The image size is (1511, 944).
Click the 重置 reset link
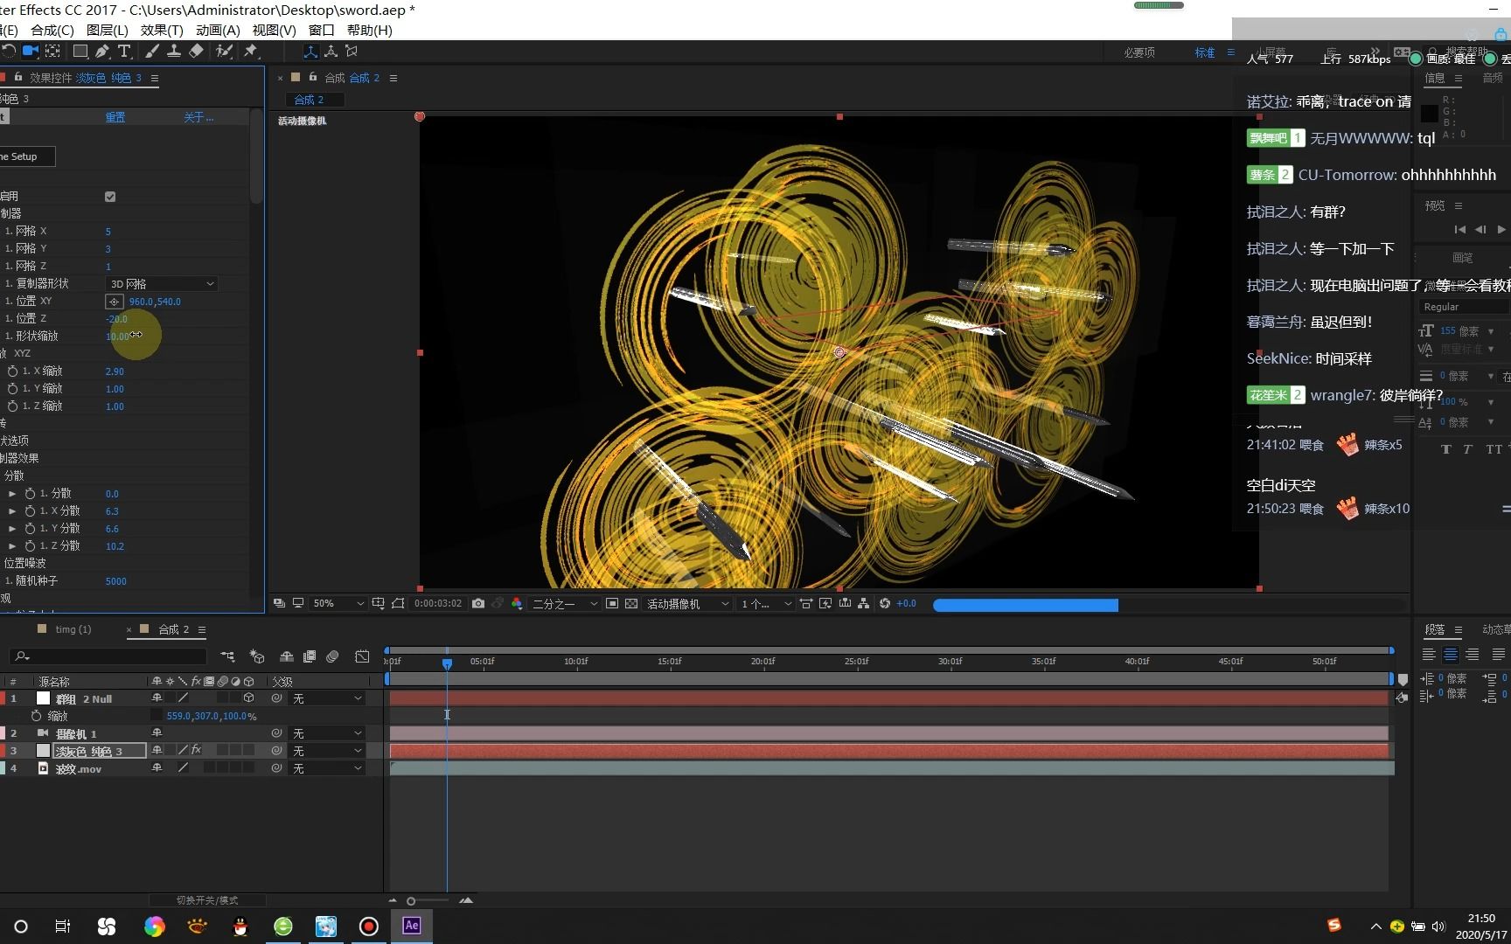coord(115,117)
